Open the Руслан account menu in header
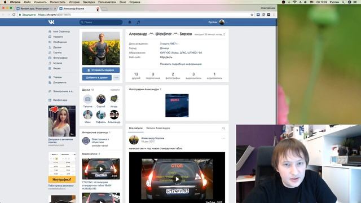The image size is (361, 203). (217, 22)
